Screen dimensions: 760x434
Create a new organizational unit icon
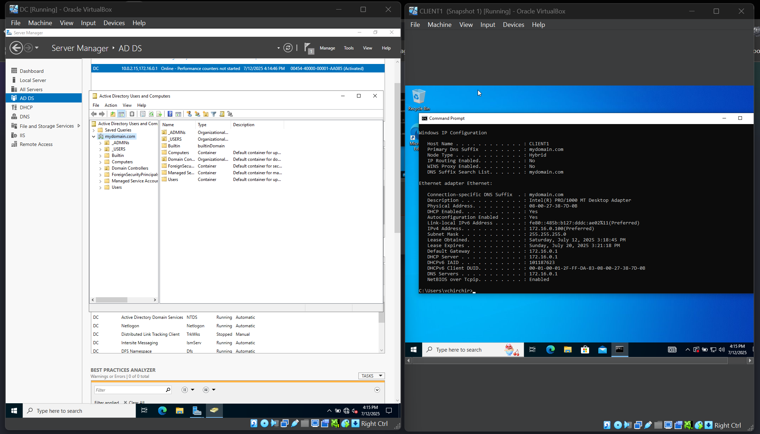point(206,114)
